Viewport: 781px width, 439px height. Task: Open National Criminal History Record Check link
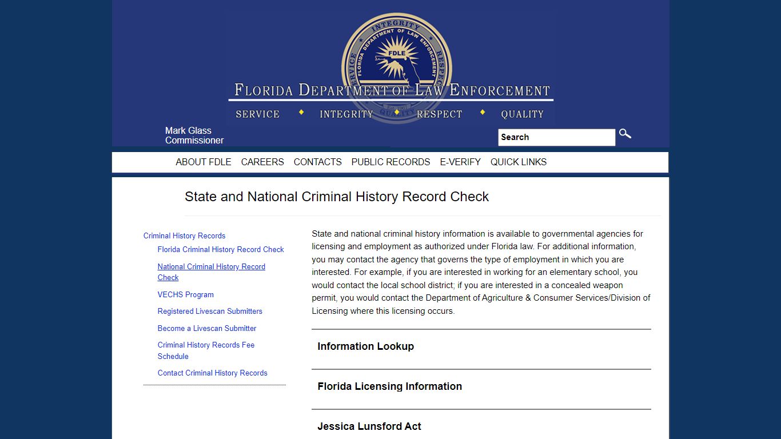coord(212,272)
